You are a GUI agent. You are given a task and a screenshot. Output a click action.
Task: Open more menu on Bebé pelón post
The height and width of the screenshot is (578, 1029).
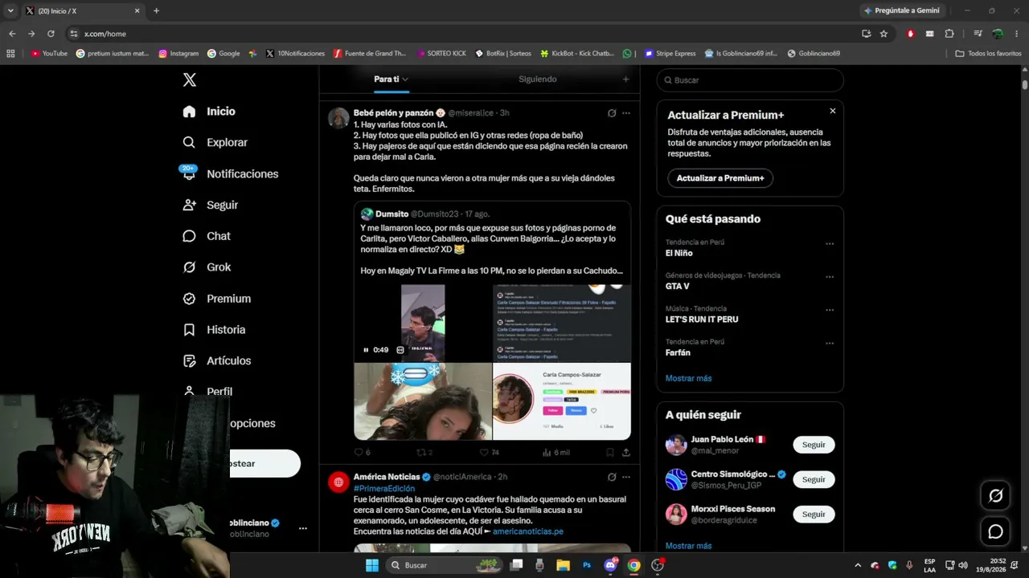[x=626, y=113]
